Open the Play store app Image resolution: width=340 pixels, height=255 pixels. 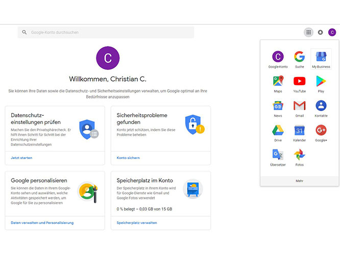tap(321, 84)
